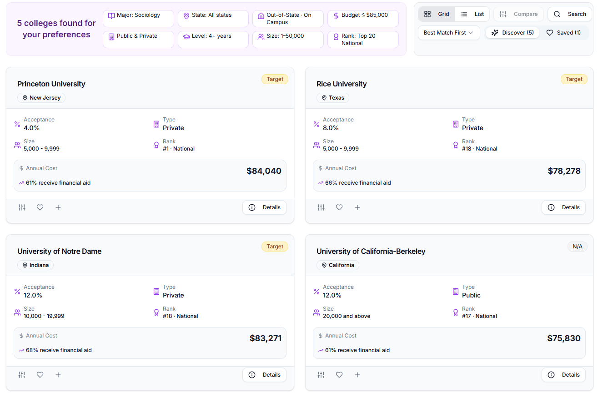Click compare sliders icon on Rice University card
This screenshot has height=393, width=598.
click(x=321, y=207)
